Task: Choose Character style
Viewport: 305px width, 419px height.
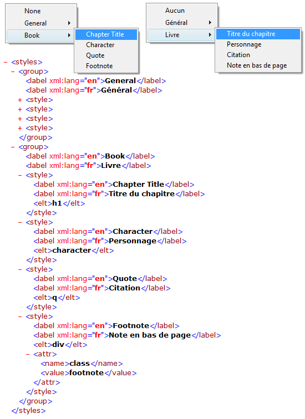Action: 106,45
